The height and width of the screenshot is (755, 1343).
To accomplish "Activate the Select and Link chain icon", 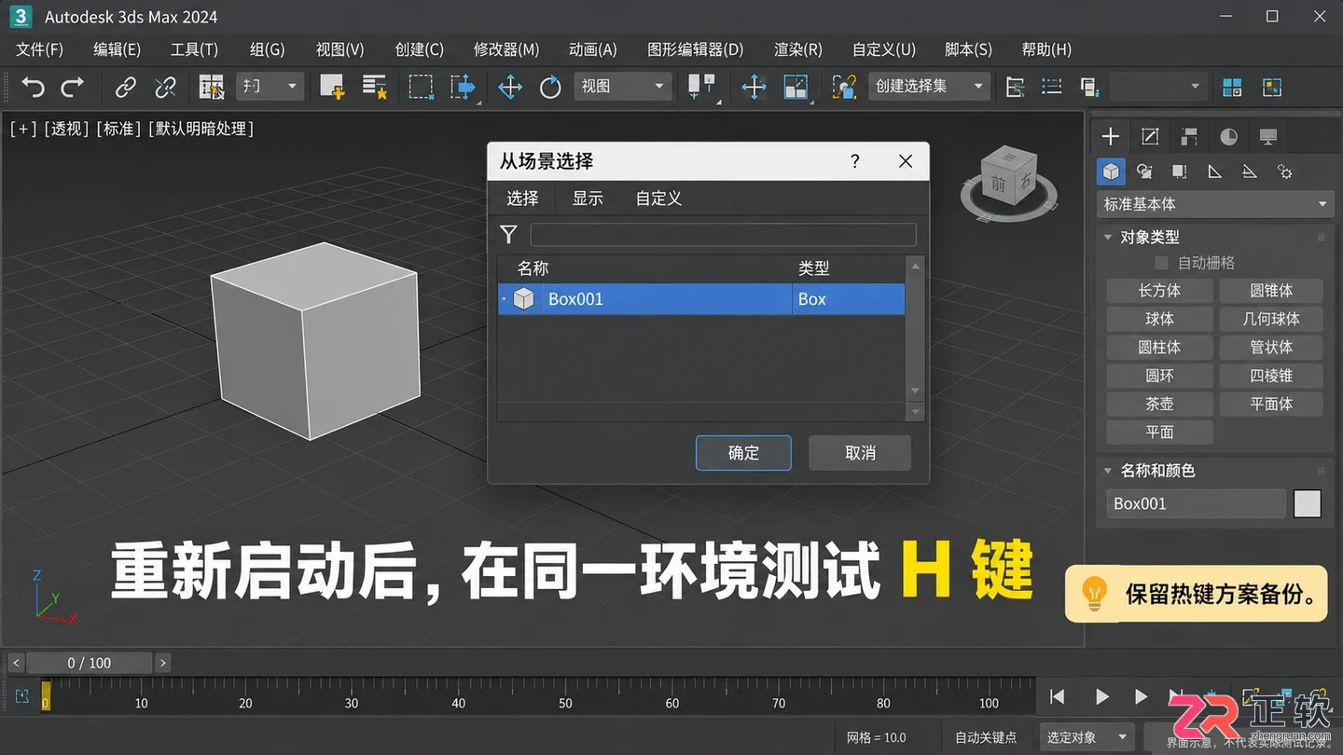I will [x=126, y=87].
